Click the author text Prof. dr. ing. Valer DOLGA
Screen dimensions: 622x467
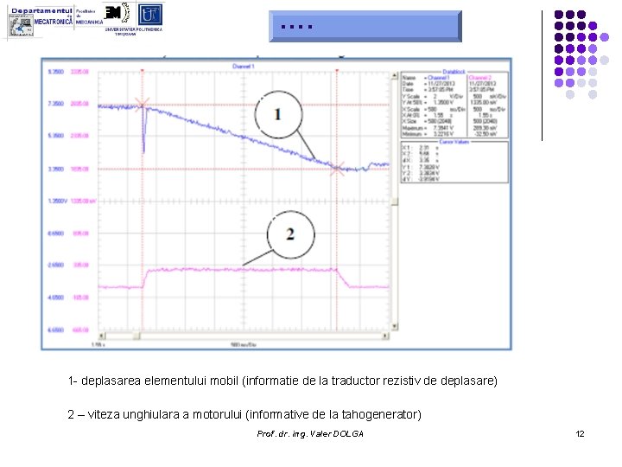[310, 434]
